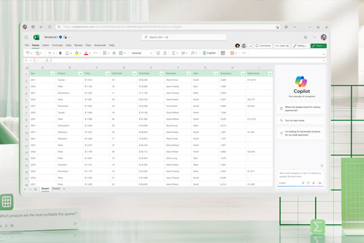The width and height of the screenshot is (364, 243).
Task: Switch to the Formulas tab
Action: click(58, 45)
